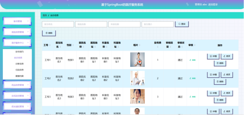Expand 疾控通知管理 sidebar menu chevron
244x115 pixels.
coord(28,106)
